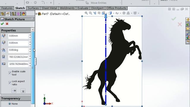This screenshot has height=107, width=190.
Task: Open View Settings dropdown arrow
Action: 138,13
